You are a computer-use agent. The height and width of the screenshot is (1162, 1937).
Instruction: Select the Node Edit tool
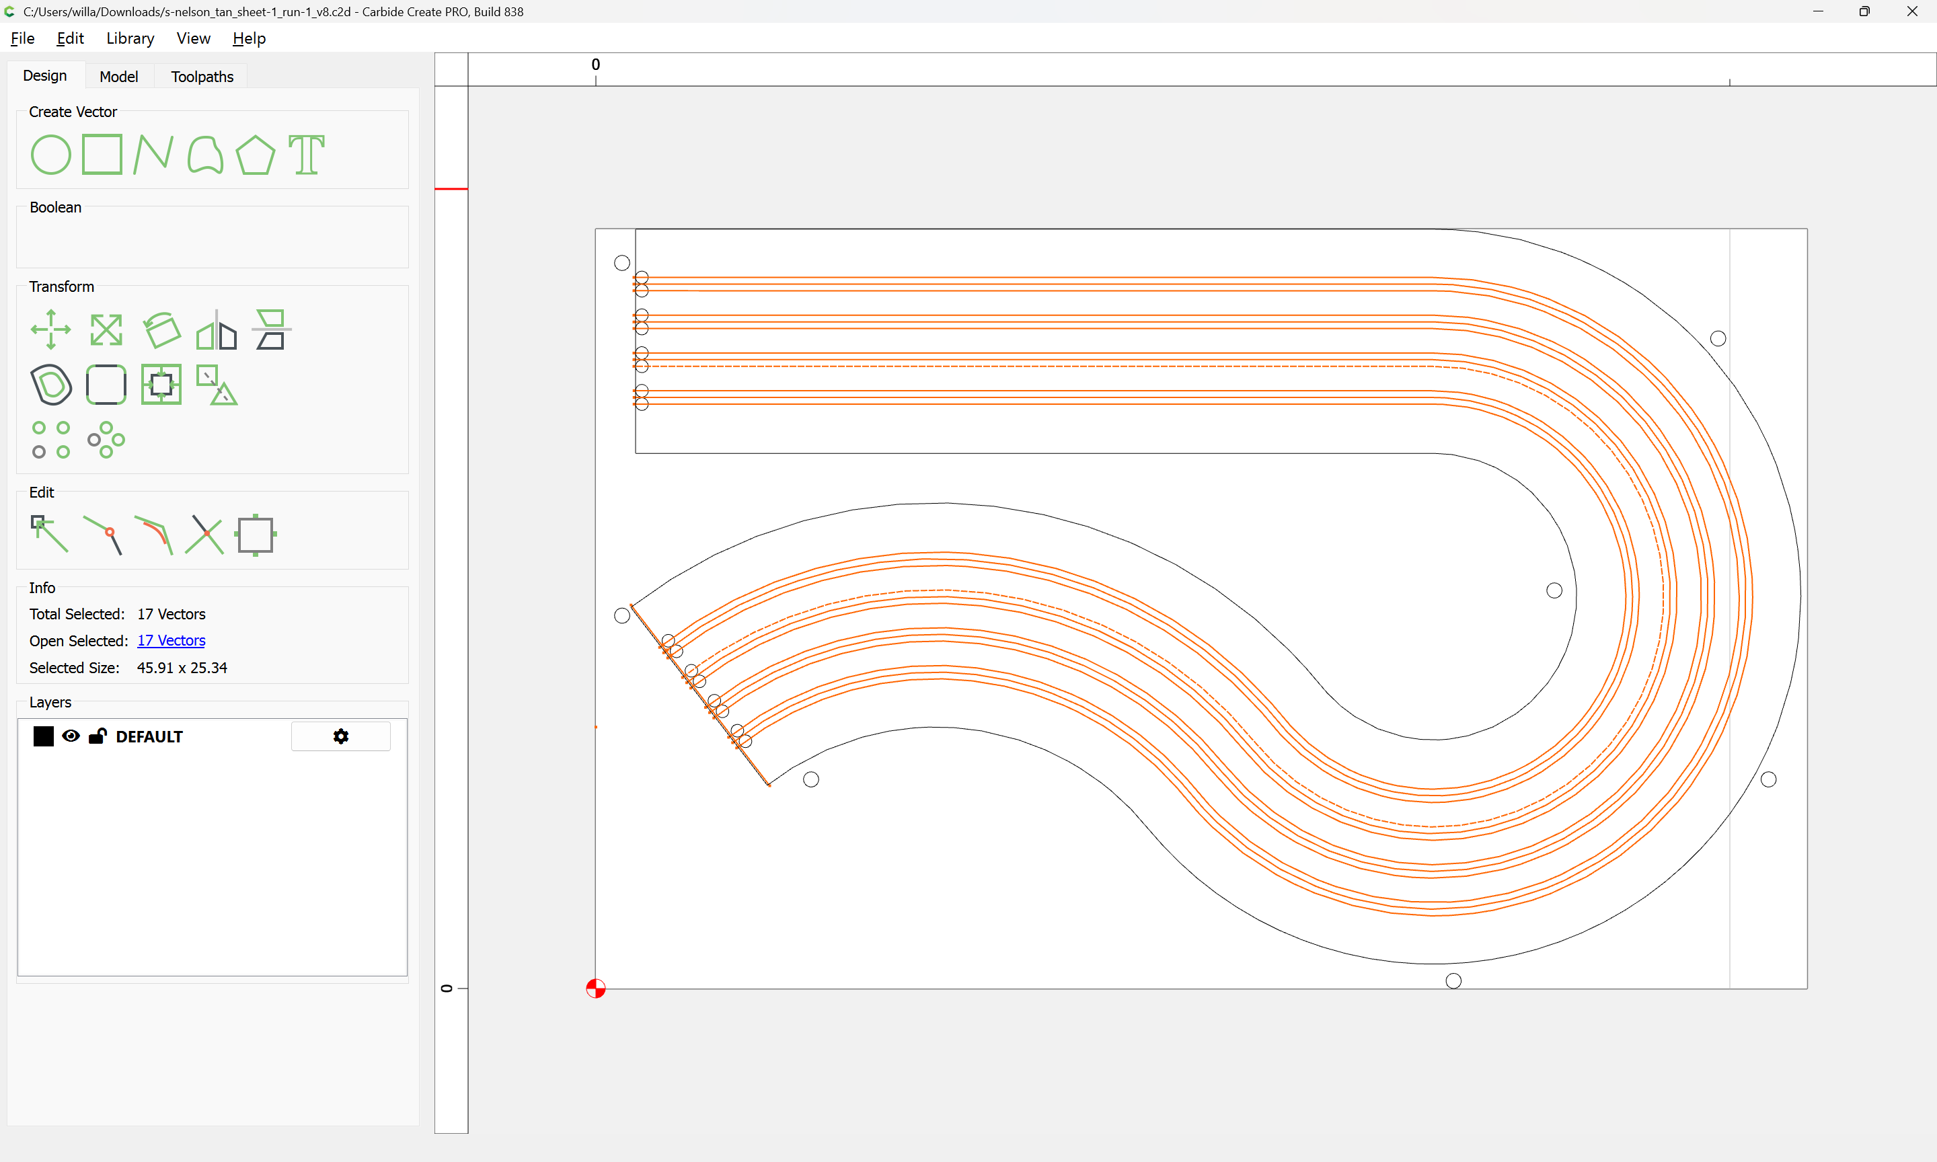click(x=49, y=534)
